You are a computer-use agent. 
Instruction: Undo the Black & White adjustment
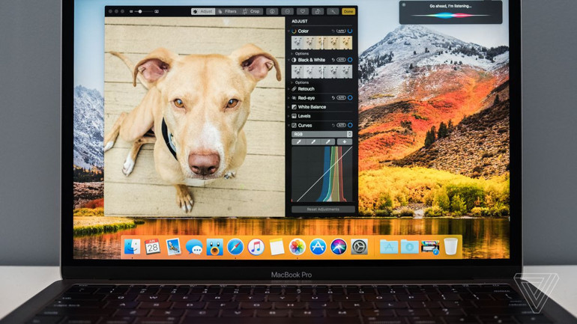click(333, 60)
